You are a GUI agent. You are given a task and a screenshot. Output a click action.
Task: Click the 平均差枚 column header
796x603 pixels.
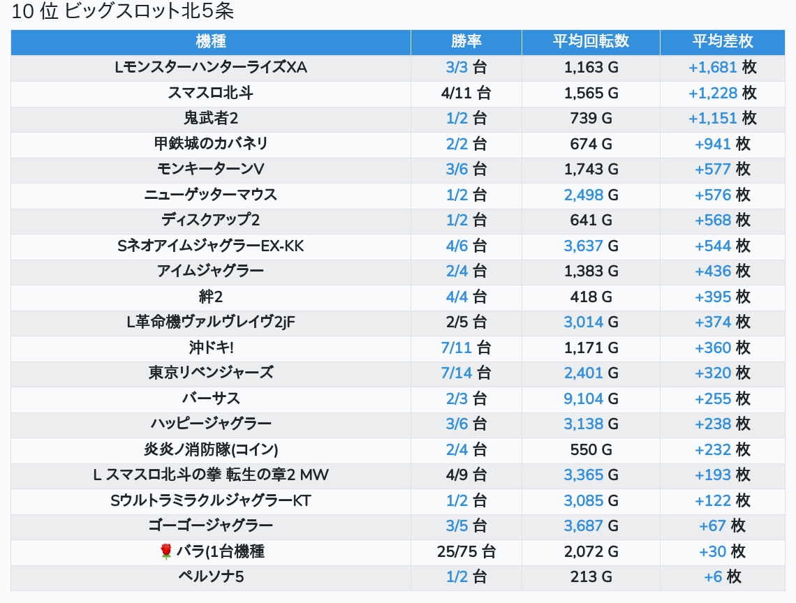722,42
